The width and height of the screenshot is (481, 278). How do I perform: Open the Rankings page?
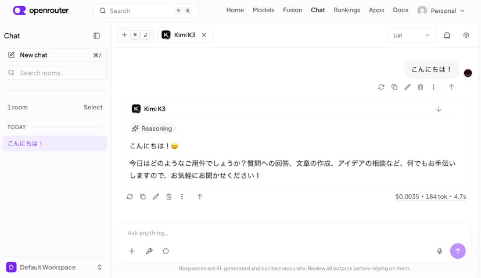pos(347,10)
